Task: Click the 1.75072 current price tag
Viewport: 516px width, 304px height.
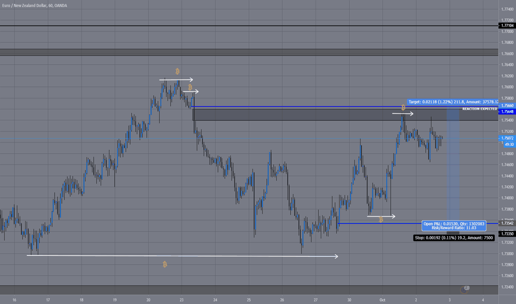Action: point(507,138)
